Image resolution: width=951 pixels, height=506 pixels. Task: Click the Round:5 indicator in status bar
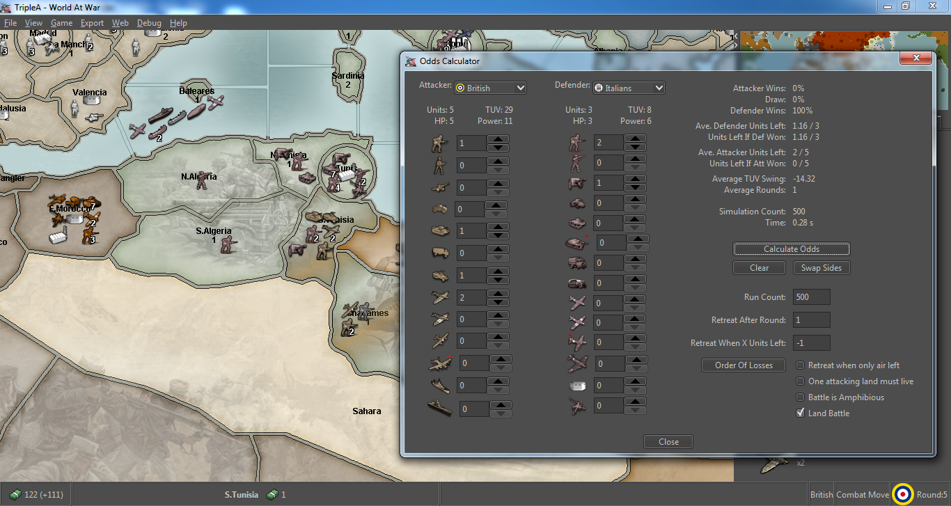(x=932, y=495)
